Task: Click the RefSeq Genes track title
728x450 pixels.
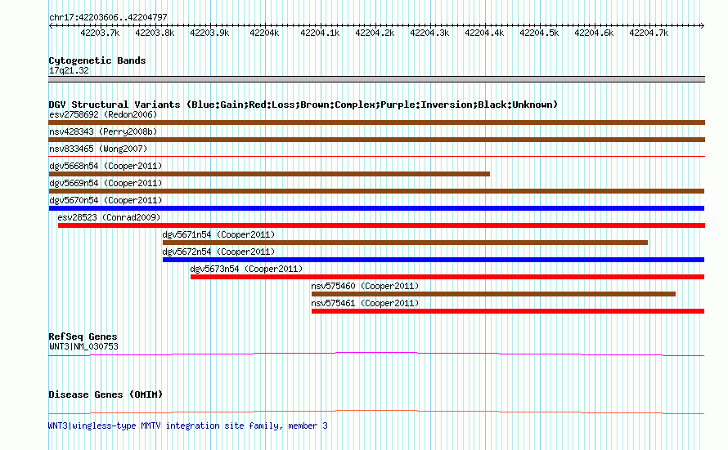Action: [83, 336]
